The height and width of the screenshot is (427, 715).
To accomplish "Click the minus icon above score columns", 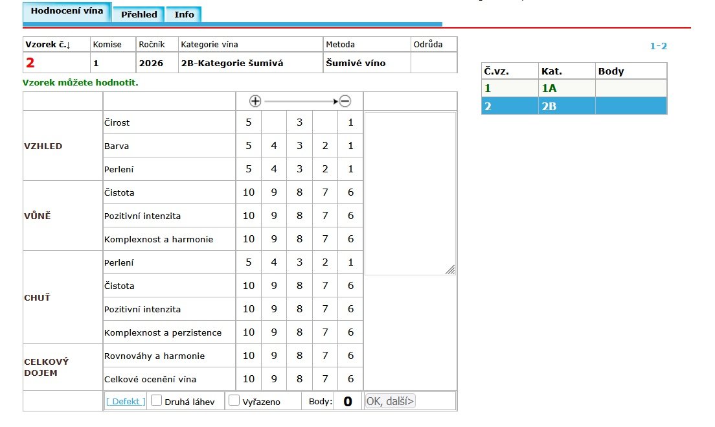I will tap(345, 101).
